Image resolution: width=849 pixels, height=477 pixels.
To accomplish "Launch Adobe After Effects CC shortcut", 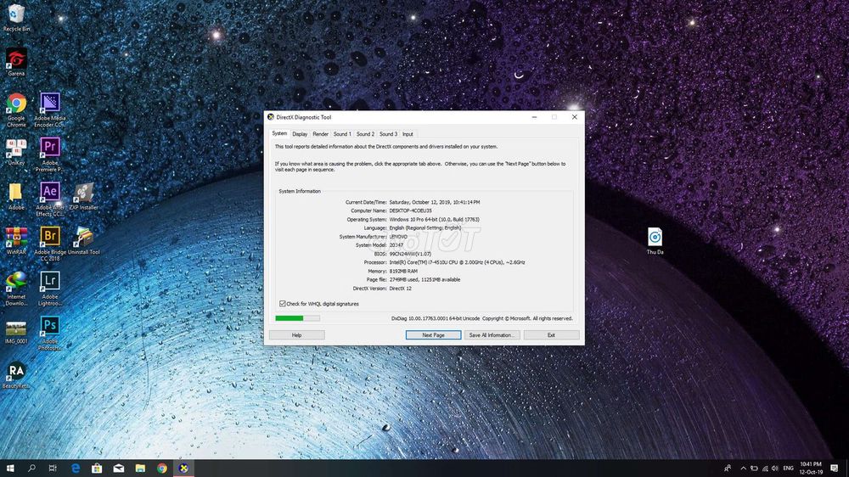I will point(50,199).
